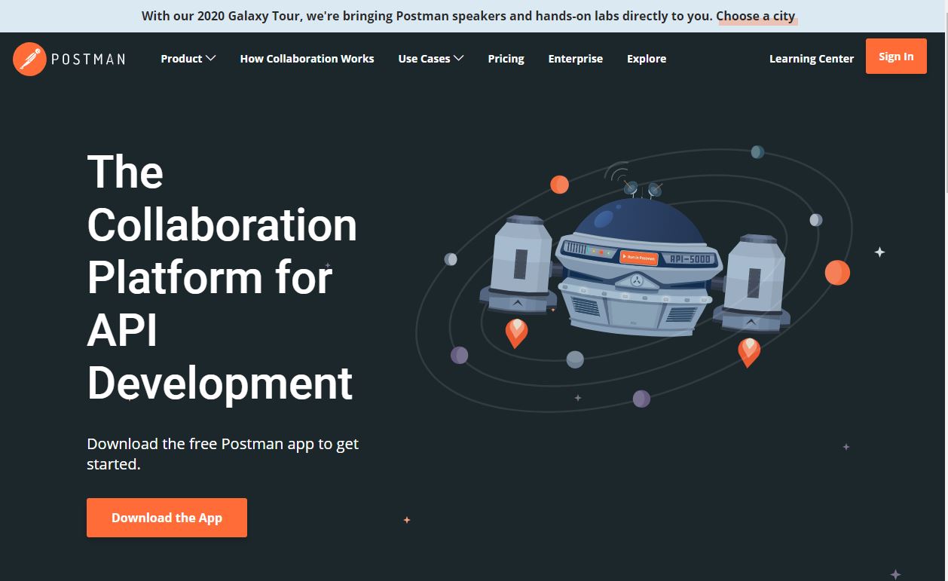The width and height of the screenshot is (948, 581).
Task: Go to the Pricing page
Action: 506,59
